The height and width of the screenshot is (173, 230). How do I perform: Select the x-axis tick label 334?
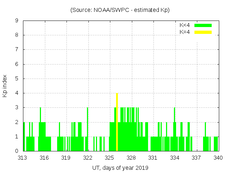tap(175, 158)
